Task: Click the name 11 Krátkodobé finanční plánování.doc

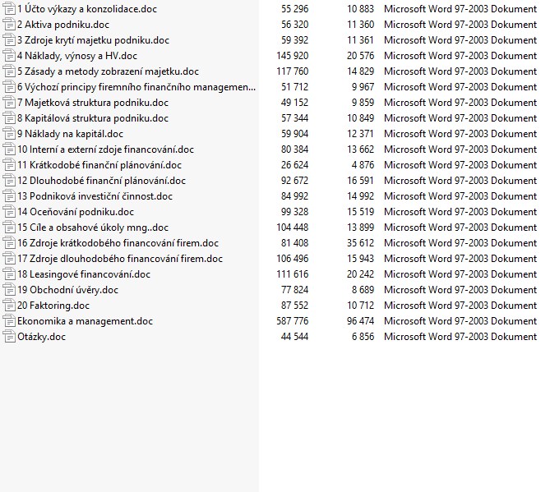Action: point(99,165)
